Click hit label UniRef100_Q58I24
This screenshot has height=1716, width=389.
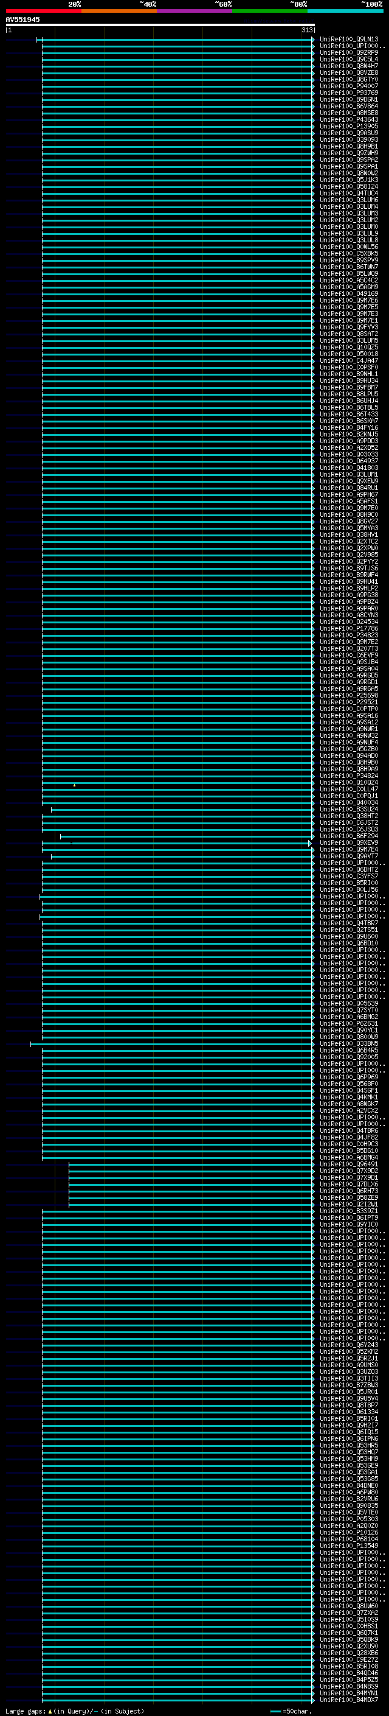(x=349, y=186)
